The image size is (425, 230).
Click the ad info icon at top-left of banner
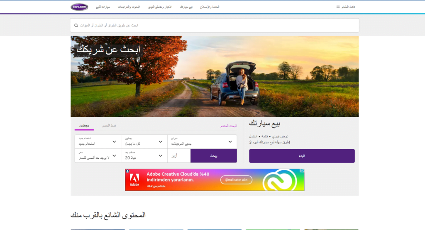tap(127, 171)
